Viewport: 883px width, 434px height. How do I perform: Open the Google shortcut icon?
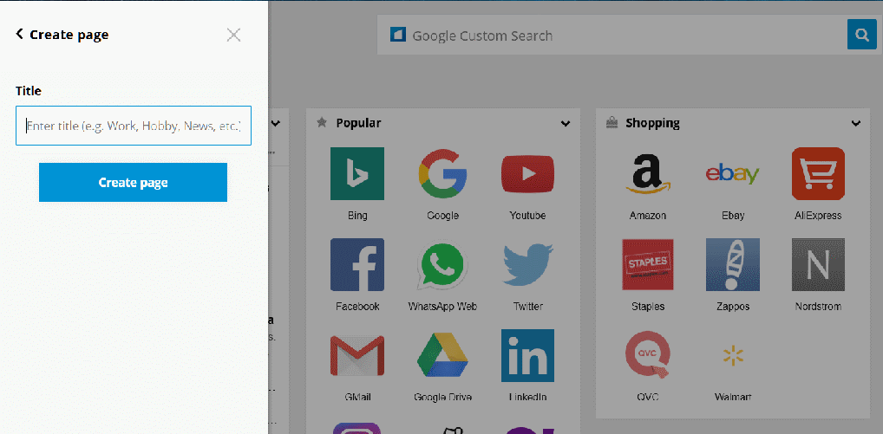click(x=442, y=174)
